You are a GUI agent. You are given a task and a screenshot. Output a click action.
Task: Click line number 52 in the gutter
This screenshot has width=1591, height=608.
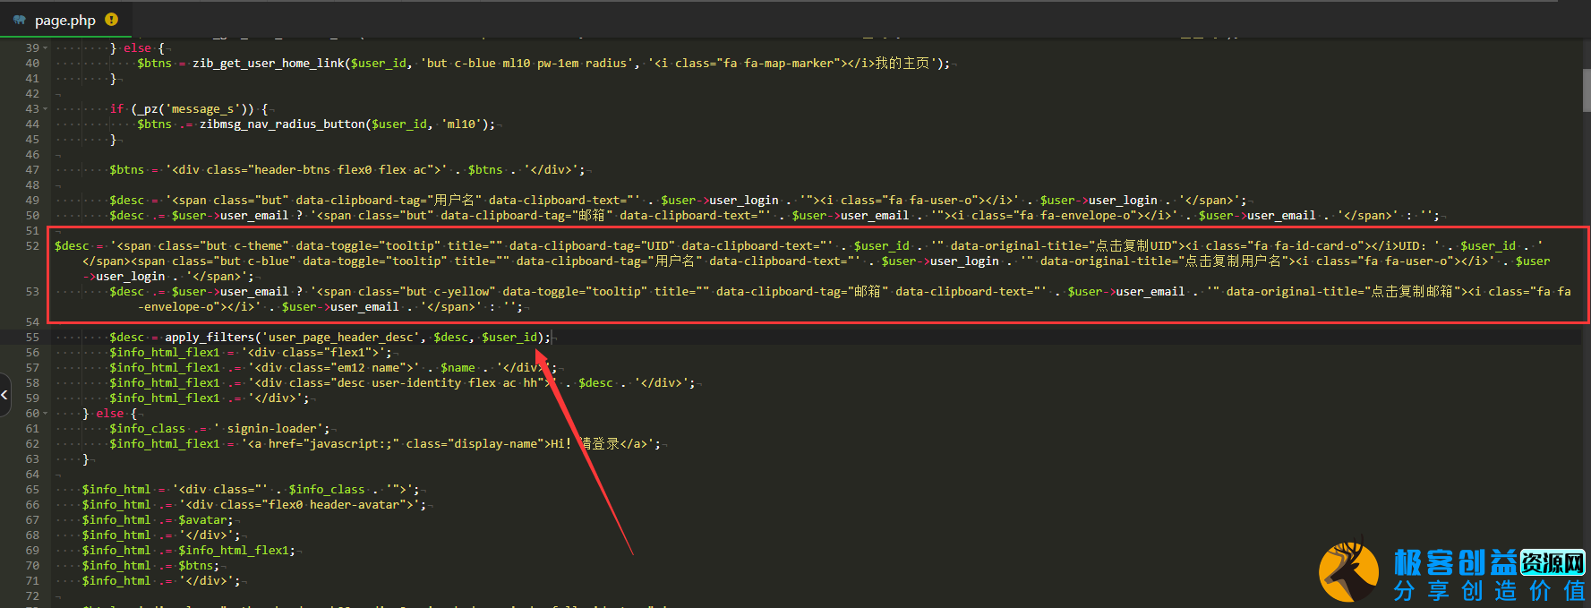coord(32,246)
